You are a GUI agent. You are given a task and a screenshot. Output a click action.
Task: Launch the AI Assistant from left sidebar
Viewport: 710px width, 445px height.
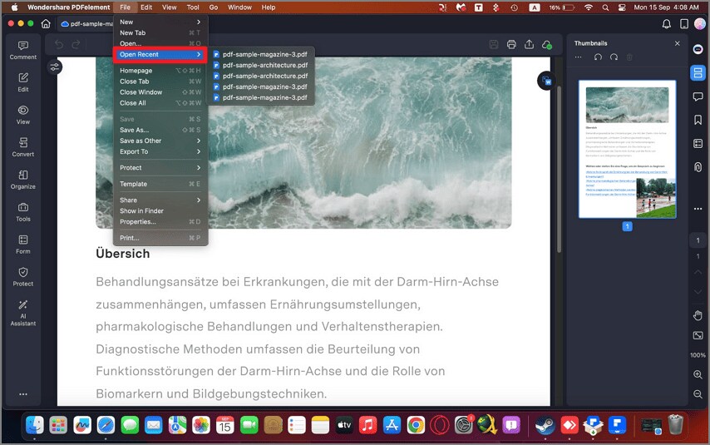[x=23, y=313]
